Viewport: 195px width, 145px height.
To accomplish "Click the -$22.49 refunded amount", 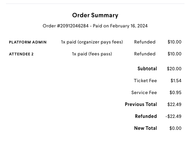I will pyautogui.click(x=173, y=116).
